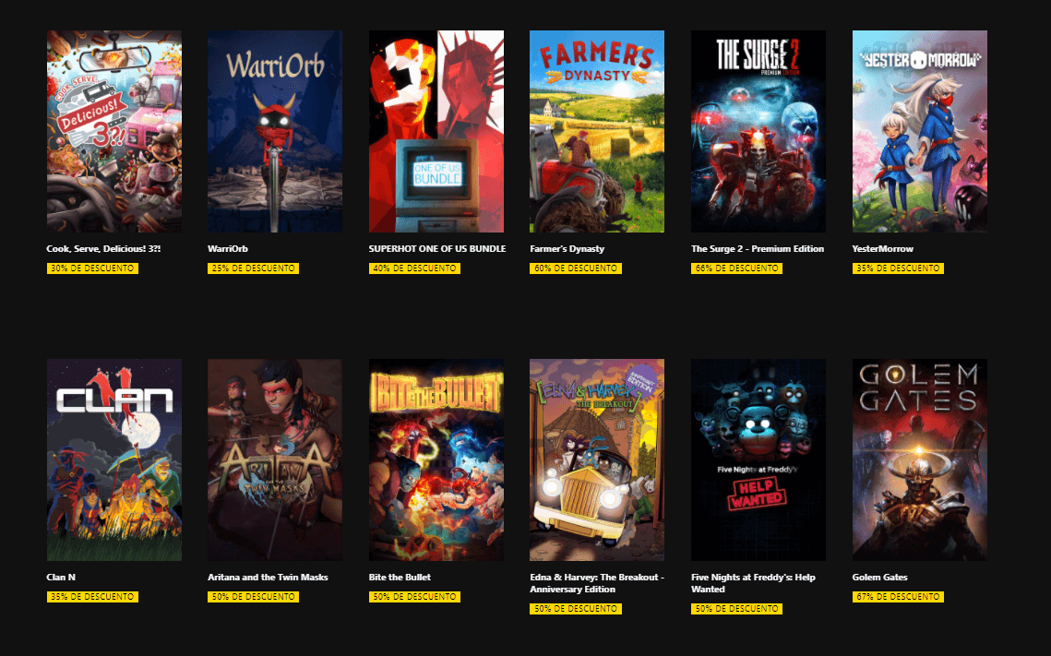Select the Edna & Harvey: The Breakout artwork
Image resolution: width=1051 pixels, height=656 pixels.
click(597, 459)
